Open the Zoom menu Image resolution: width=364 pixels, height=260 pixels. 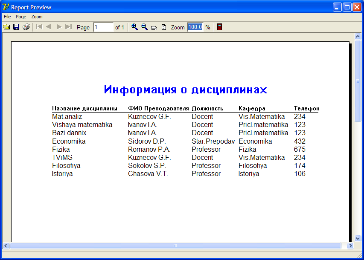pyautogui.click(x=37, y=17)
